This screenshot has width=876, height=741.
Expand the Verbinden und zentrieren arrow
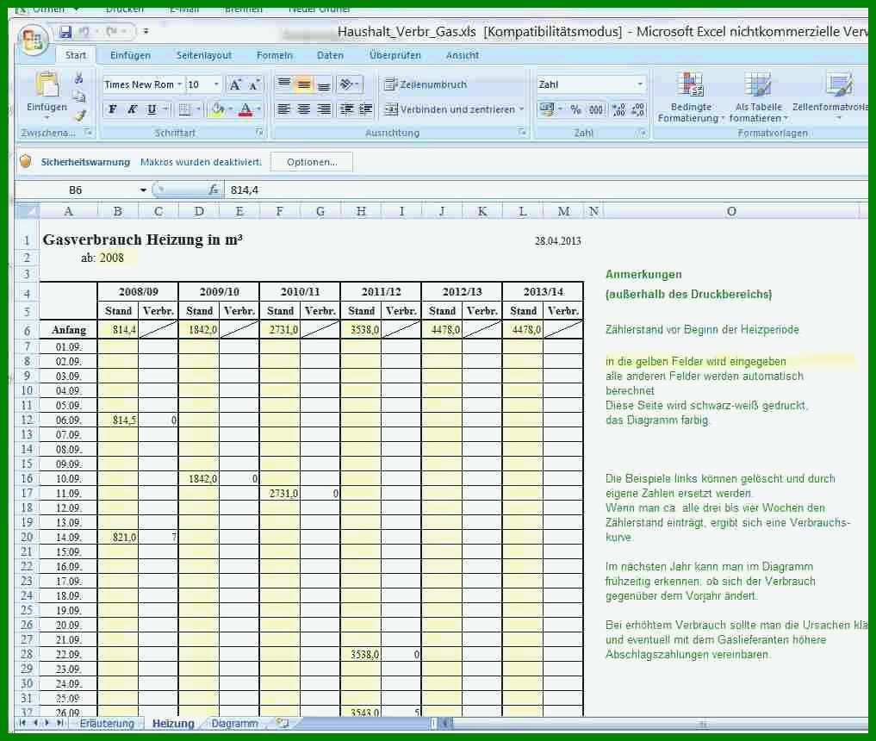522,109
